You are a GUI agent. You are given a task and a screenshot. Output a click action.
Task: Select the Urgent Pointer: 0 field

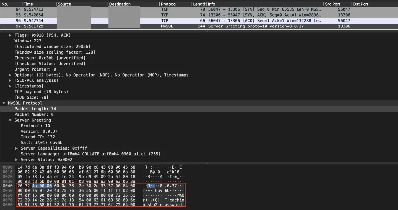(35, 69)
